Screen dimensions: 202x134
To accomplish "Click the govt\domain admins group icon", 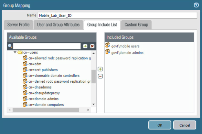I will pyautogui.click(x=108, y=52).
